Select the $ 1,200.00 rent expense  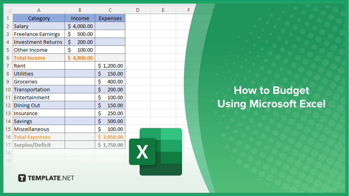(110, 66)
